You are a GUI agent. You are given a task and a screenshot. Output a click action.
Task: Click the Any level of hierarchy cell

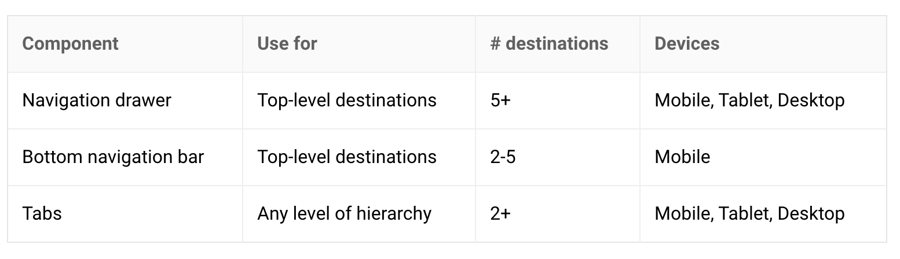click(x=345, y=214)
